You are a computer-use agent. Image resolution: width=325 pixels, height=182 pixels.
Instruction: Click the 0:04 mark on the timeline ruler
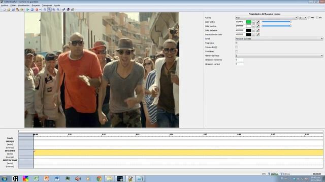pyautogui.click(x=171, y=134)
